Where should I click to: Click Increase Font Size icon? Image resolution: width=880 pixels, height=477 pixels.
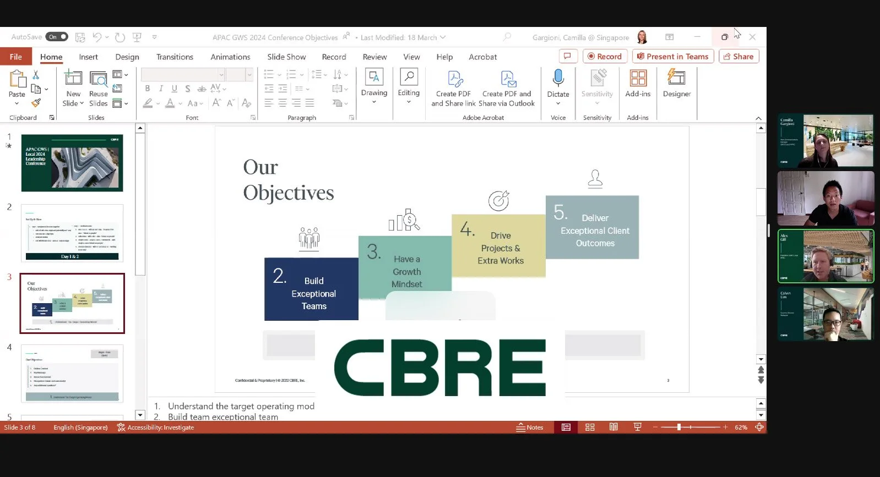tap(216, 103)
